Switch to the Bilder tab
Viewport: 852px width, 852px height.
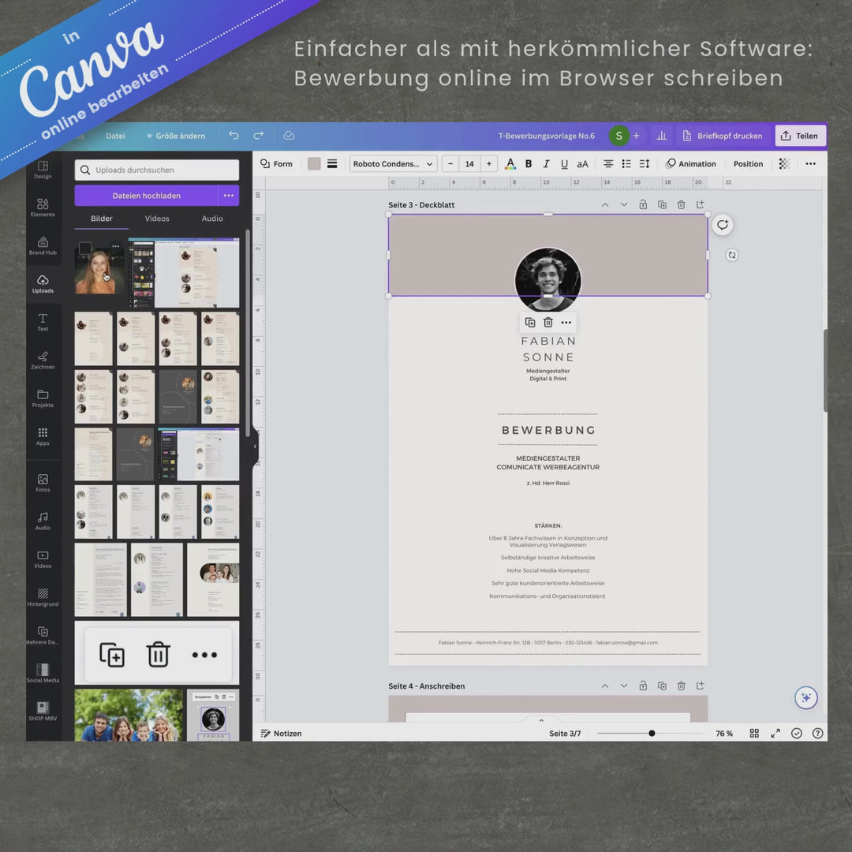coord(102,219)
